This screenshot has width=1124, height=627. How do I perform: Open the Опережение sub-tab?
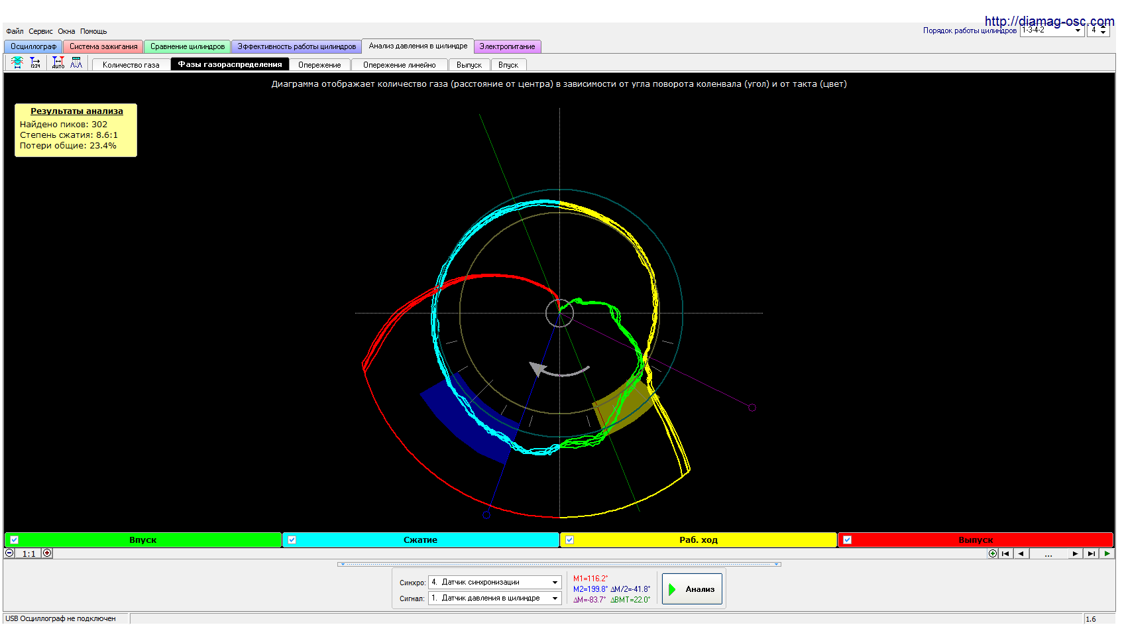[x=319, y=64]
